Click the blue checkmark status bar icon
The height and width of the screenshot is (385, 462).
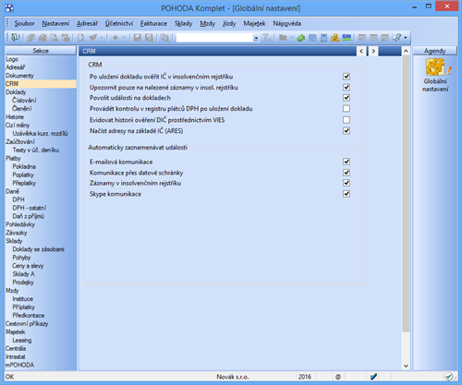pyautogui.click(x=373, y=377)
